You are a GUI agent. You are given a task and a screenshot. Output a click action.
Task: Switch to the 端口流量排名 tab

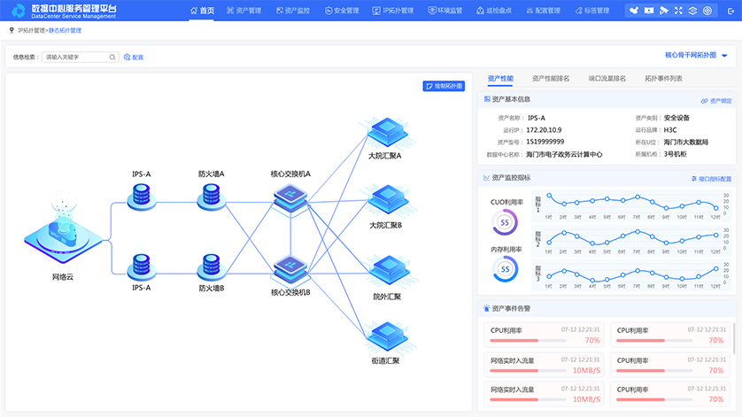tap(607, 79)
